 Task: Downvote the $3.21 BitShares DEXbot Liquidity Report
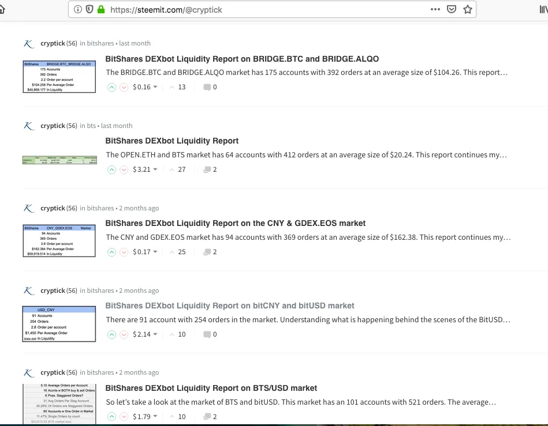coord(124,169)
